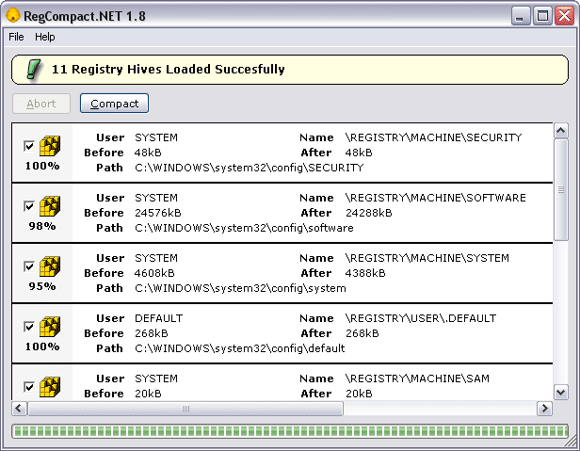Click the path C:\WINDOWS\system32\config\software
This screenshot has height=451, width=580.
coord(244,228)
